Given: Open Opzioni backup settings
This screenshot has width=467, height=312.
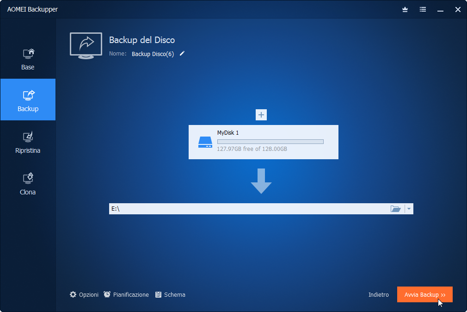Looking at the screenshot, I should (84, 295).
